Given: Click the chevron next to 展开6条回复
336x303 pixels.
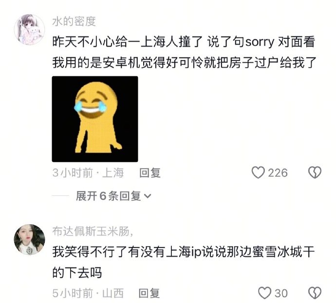Looking at the screenshot, I should [x=148, y=196].
